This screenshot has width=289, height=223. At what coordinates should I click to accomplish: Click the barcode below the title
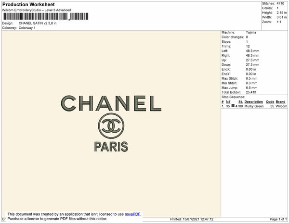[x=45, y=16]
